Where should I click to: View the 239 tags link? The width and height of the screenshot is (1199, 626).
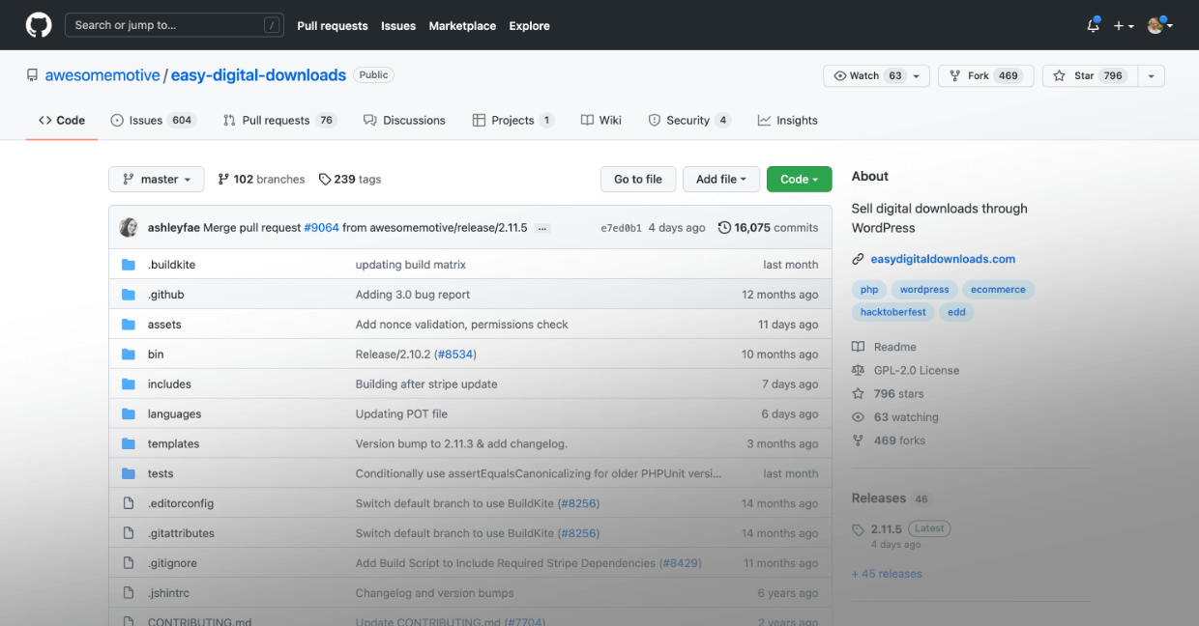(350, 179)
